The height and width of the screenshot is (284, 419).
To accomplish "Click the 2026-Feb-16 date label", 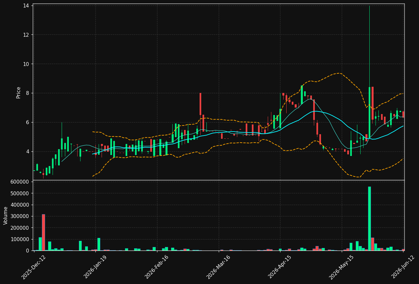I will pos(157,267).
